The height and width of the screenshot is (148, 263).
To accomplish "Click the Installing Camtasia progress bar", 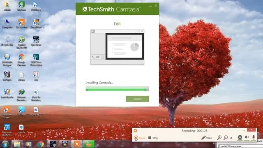I will (x=117, y=89).
